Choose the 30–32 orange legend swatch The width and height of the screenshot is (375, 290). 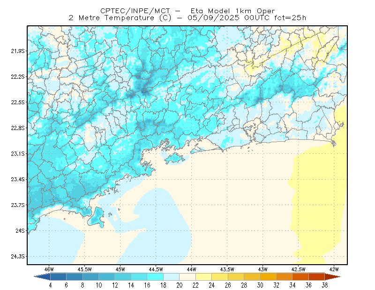pyautogui.click(x=268, y=276)
